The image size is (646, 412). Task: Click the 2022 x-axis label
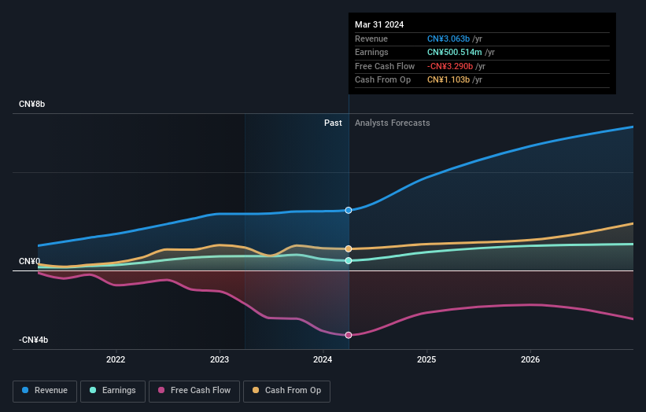click(x=116, y=359)
